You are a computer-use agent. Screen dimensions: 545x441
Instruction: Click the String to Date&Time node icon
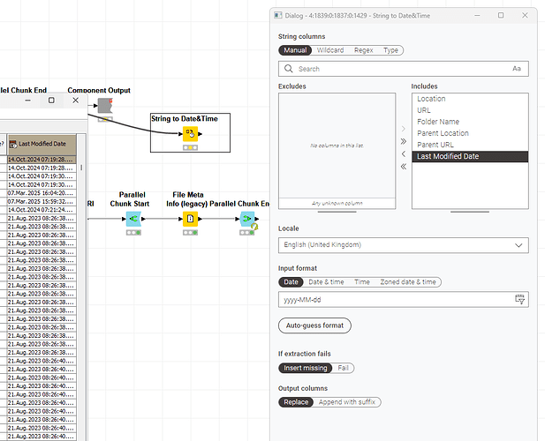point(190,135)
